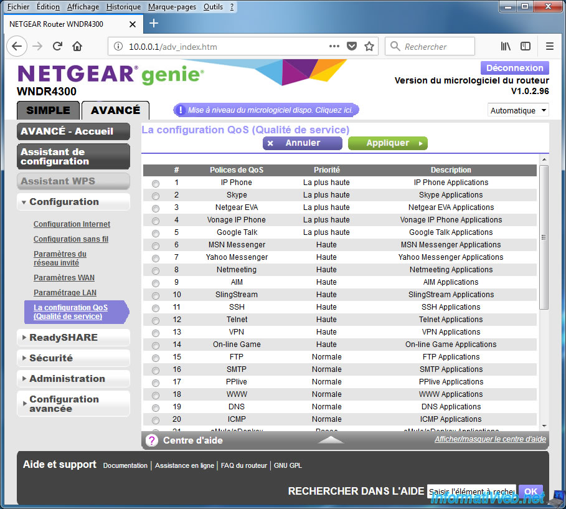Viewport: 566px width, 509px height.
Task: Open the Configuration sans fil link
Action: pyautogui.click(x=71, y=239)
